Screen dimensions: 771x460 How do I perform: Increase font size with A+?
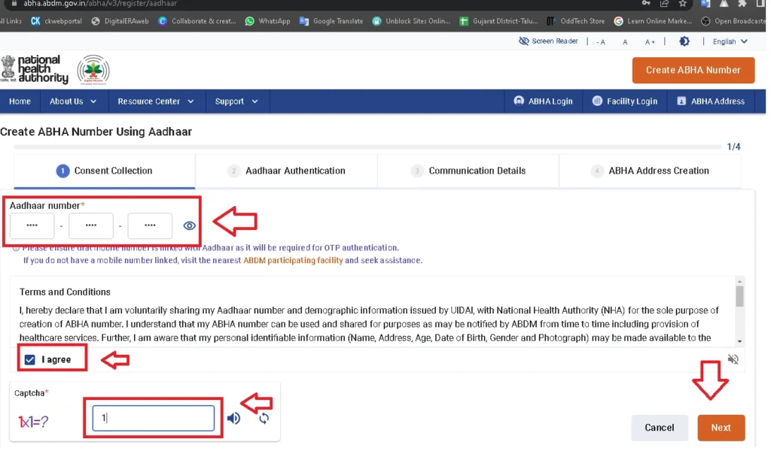pyautogui.click(x=650, y=42)
